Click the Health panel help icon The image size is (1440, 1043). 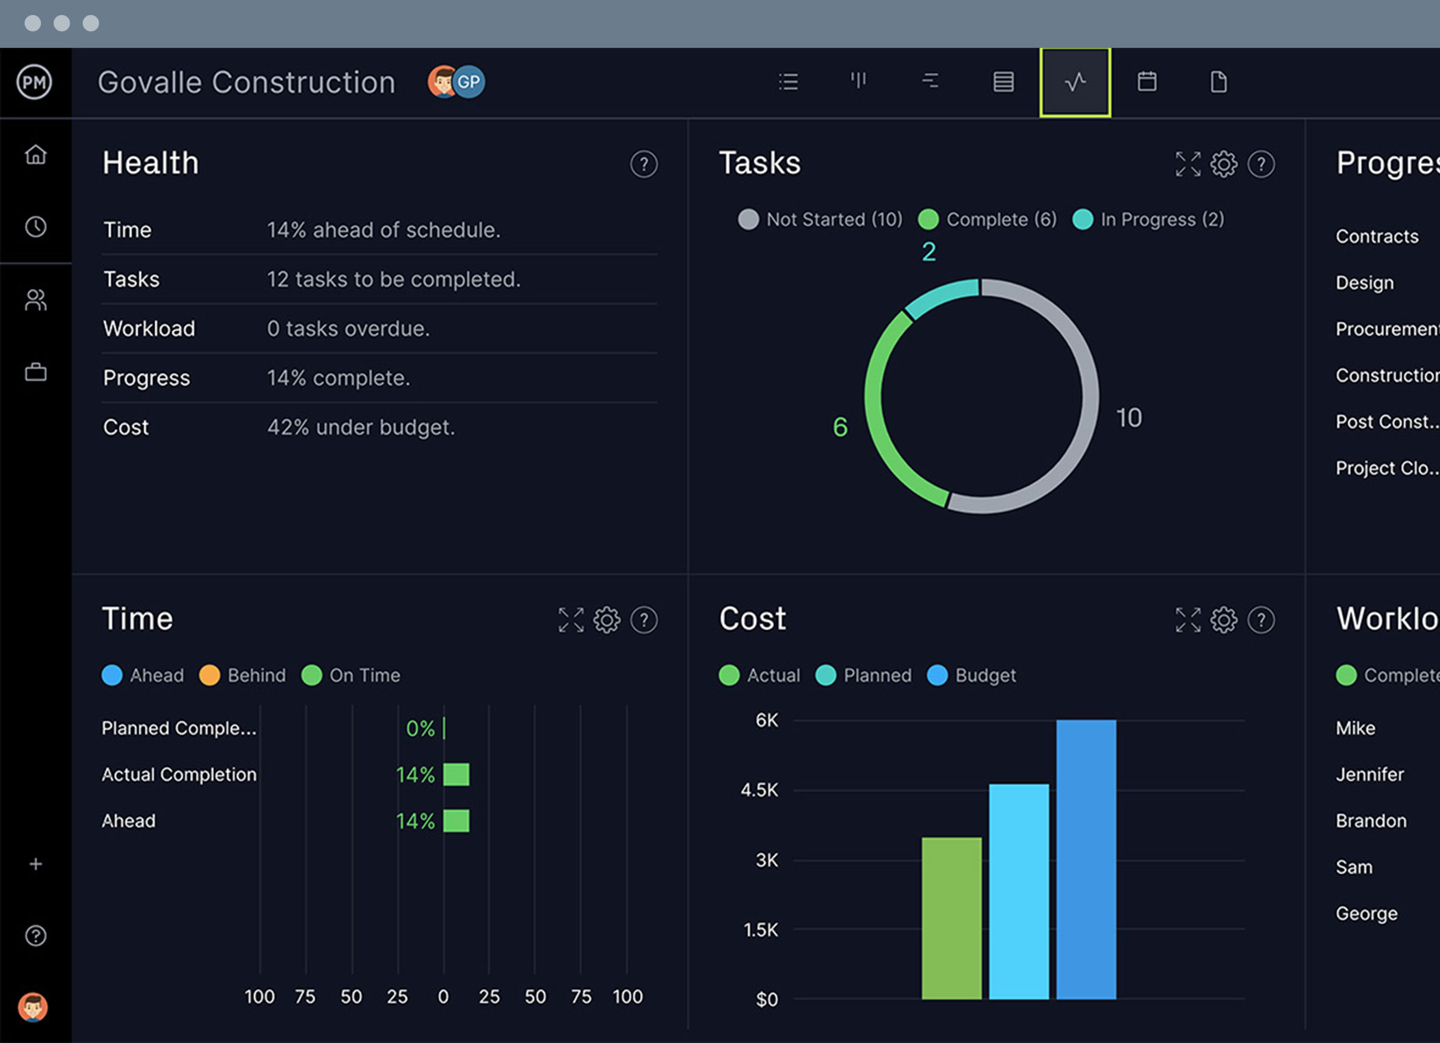tap(644, 164)
